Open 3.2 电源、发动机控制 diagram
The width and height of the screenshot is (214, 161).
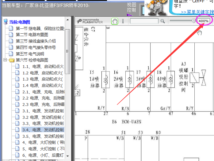(43, 117)
